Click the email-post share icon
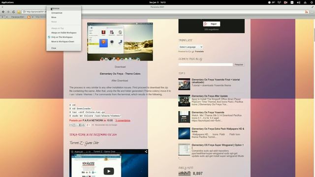 click(x=71, y=125)
